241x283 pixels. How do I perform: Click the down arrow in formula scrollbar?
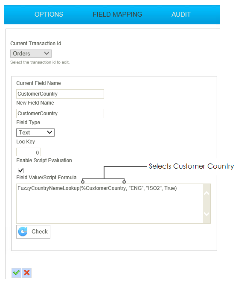(x=206, y=214)
